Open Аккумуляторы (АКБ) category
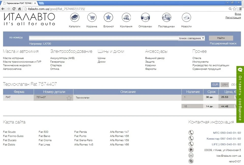Image resolution: width=244 pixels, height=165 pixels. click(63, 58)
